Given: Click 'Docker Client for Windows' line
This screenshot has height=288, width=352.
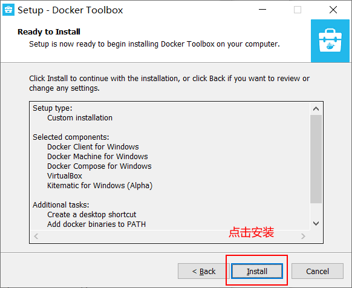Looking at the screenshot, I should coord(93,146).
